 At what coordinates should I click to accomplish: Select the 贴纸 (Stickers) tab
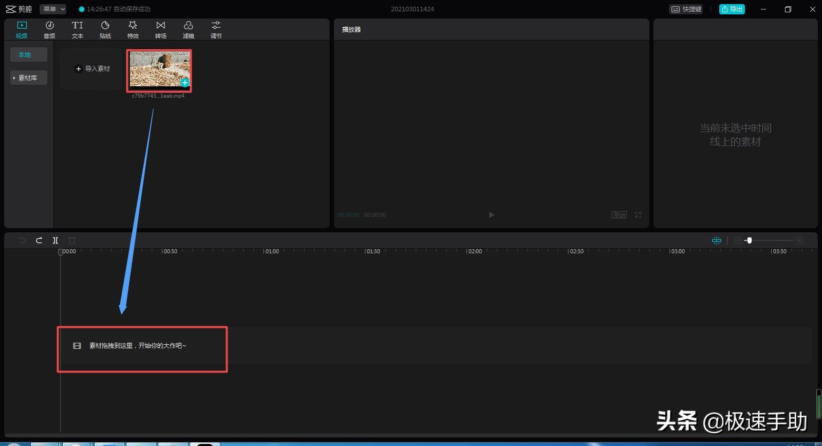[x=105, y=29]
